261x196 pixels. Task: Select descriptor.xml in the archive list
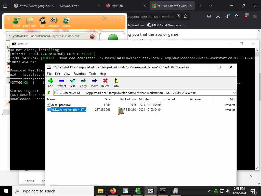pos(61,105)
